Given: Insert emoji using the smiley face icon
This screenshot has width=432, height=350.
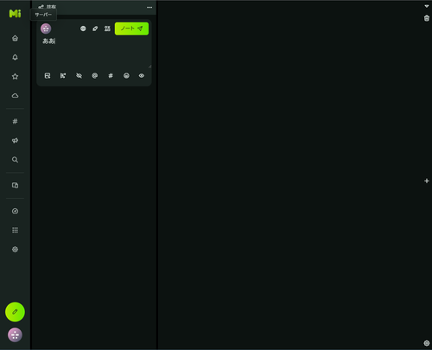Looking at the screenshot, I should 126,76.
